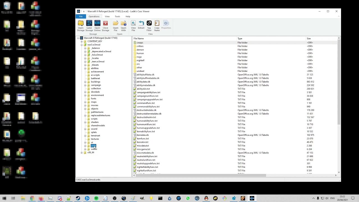This screenshot has width=359, height=202.
Task: Select miscdata.txt in the file list
Action: [235, 146]
